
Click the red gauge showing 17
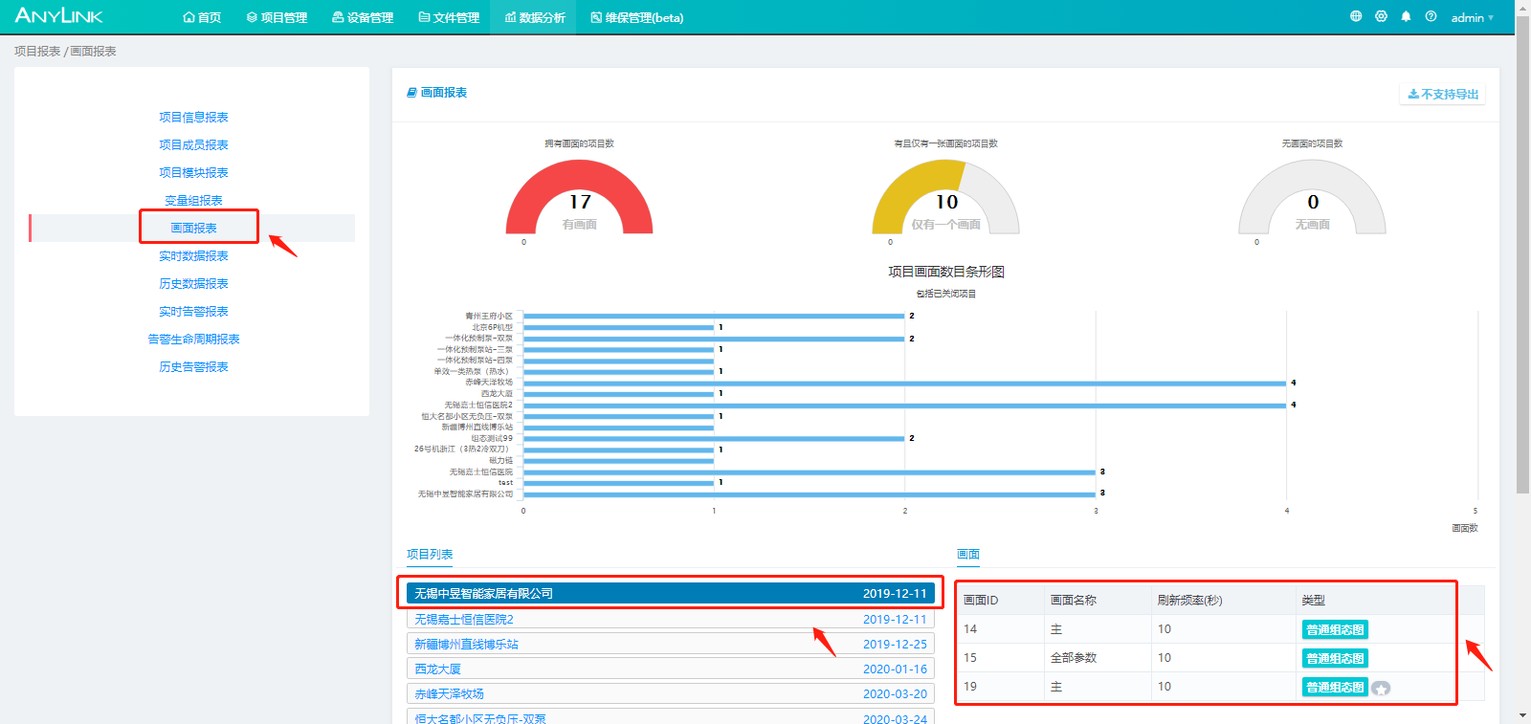579,196
